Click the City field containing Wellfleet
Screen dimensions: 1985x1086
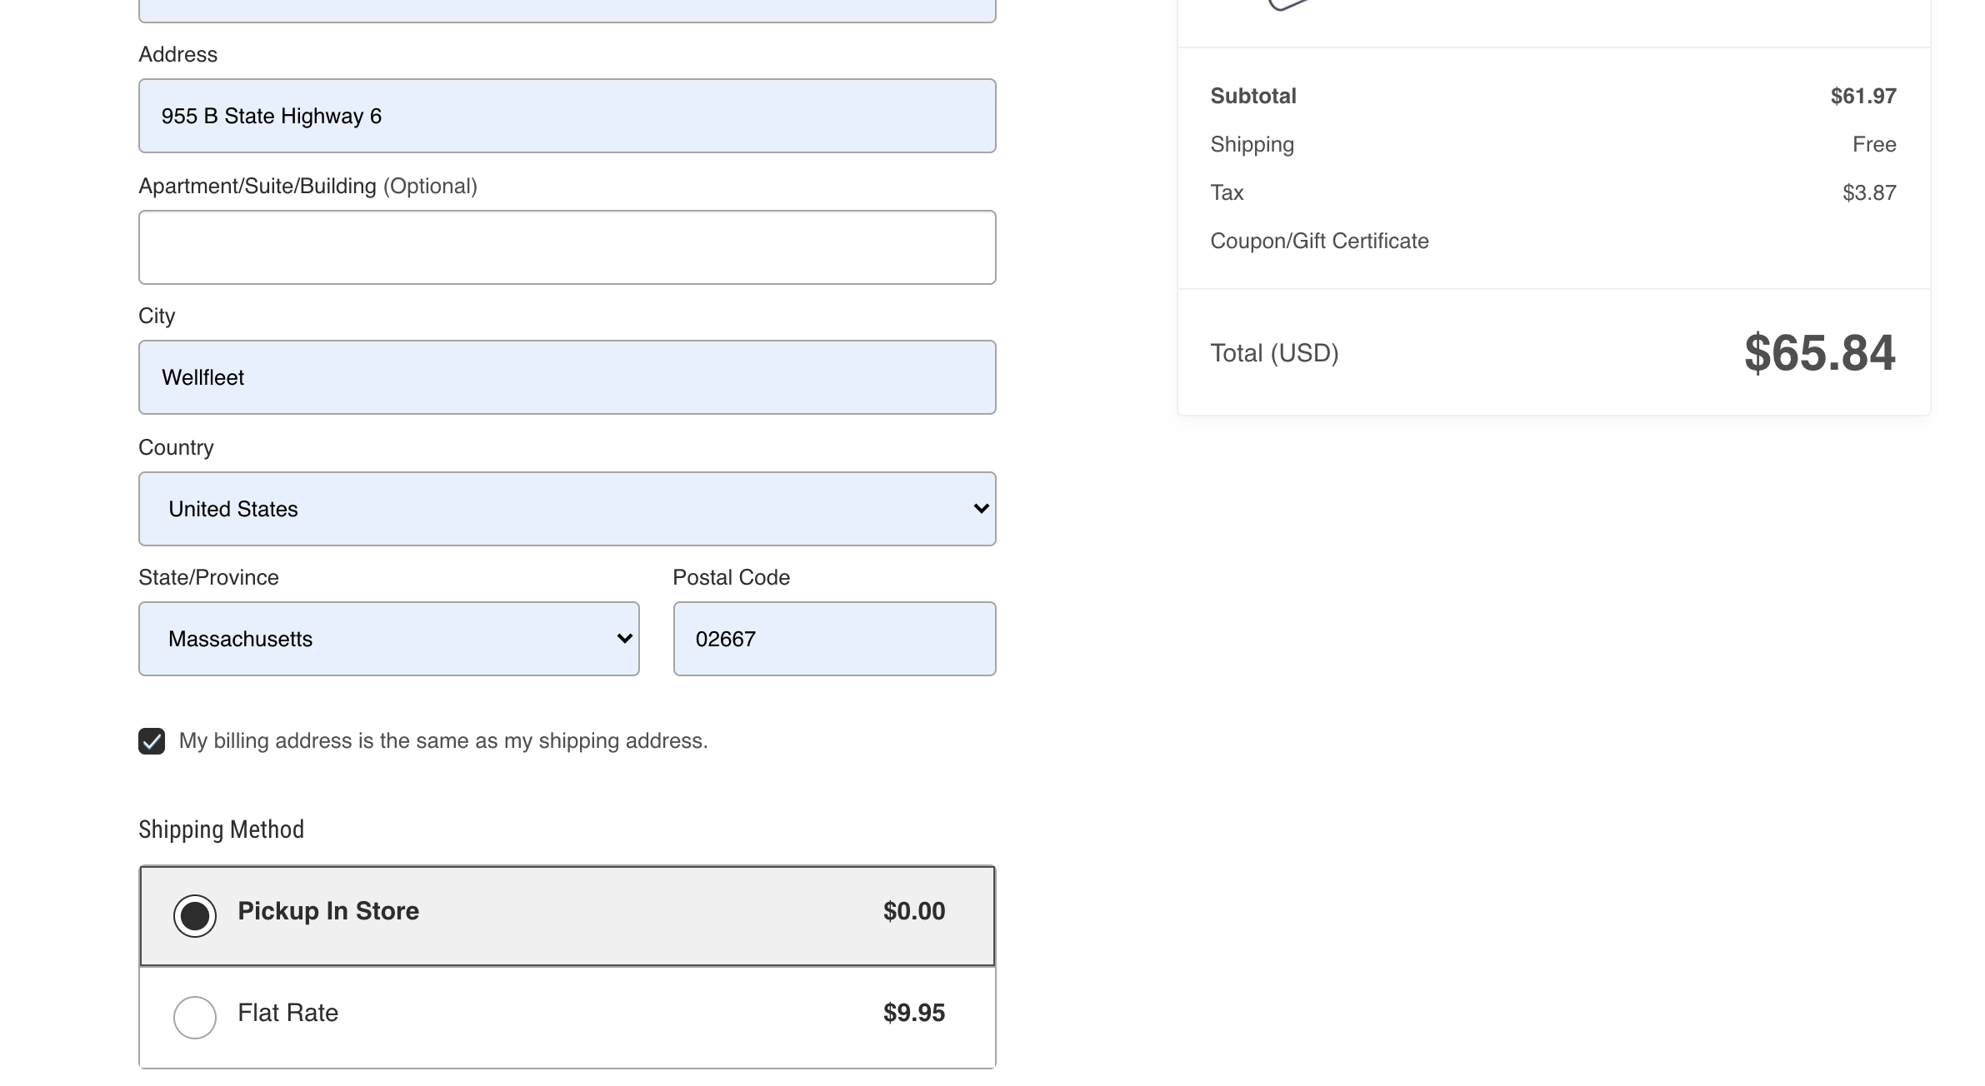tap(567, 377)
